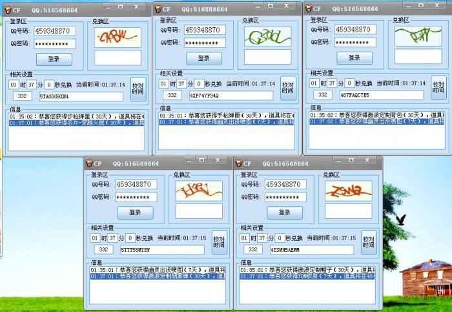Click the red ZSWa captcha image
The height and width of the screenshot is (312, 452).
[x=349, y=191]
